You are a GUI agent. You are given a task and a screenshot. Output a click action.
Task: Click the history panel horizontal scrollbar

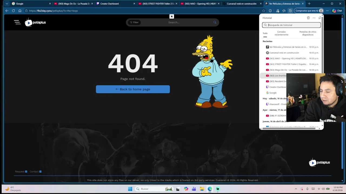click(x=289, y=129)
